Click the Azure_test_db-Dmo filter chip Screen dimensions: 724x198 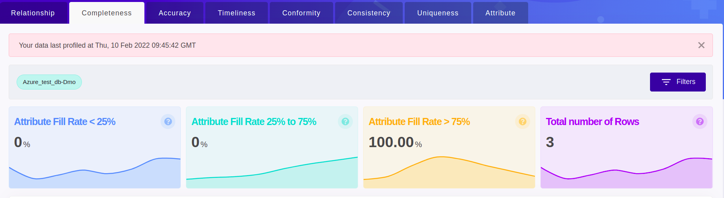click(49, 82)
